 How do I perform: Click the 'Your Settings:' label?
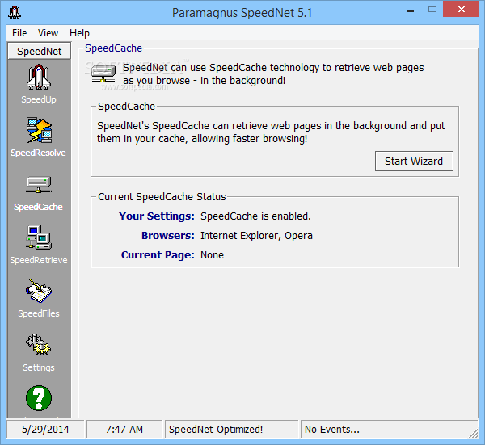157,216
